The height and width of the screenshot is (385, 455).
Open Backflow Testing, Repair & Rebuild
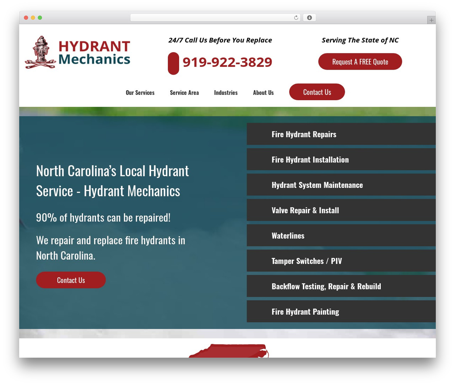(x=341, y=286)
